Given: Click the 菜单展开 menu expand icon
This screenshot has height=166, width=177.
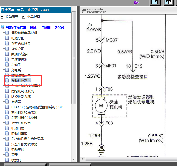Looking at the screenshot, I should pyautogui.click(x=2, y=17).
